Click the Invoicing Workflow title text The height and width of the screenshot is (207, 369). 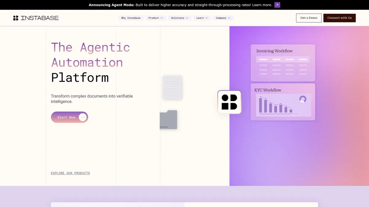coord(274,51)
